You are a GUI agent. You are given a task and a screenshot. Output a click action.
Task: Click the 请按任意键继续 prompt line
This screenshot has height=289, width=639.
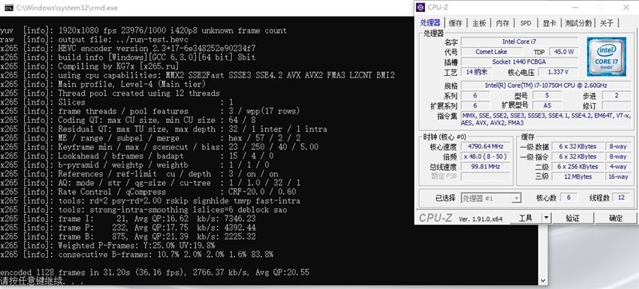(42, 281)
